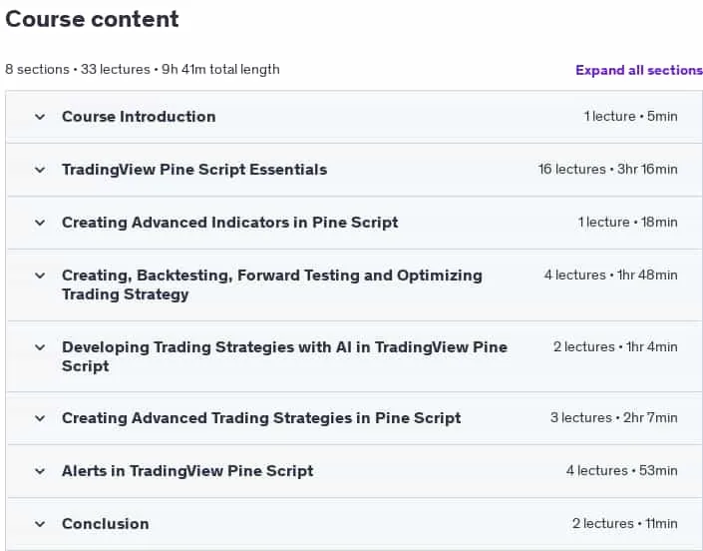Image resolution: width=703 pixels, height=551 pixels.
Task: Click chevron beside Creating, Backtesting, Forward Testing
Action: [40, 275]
